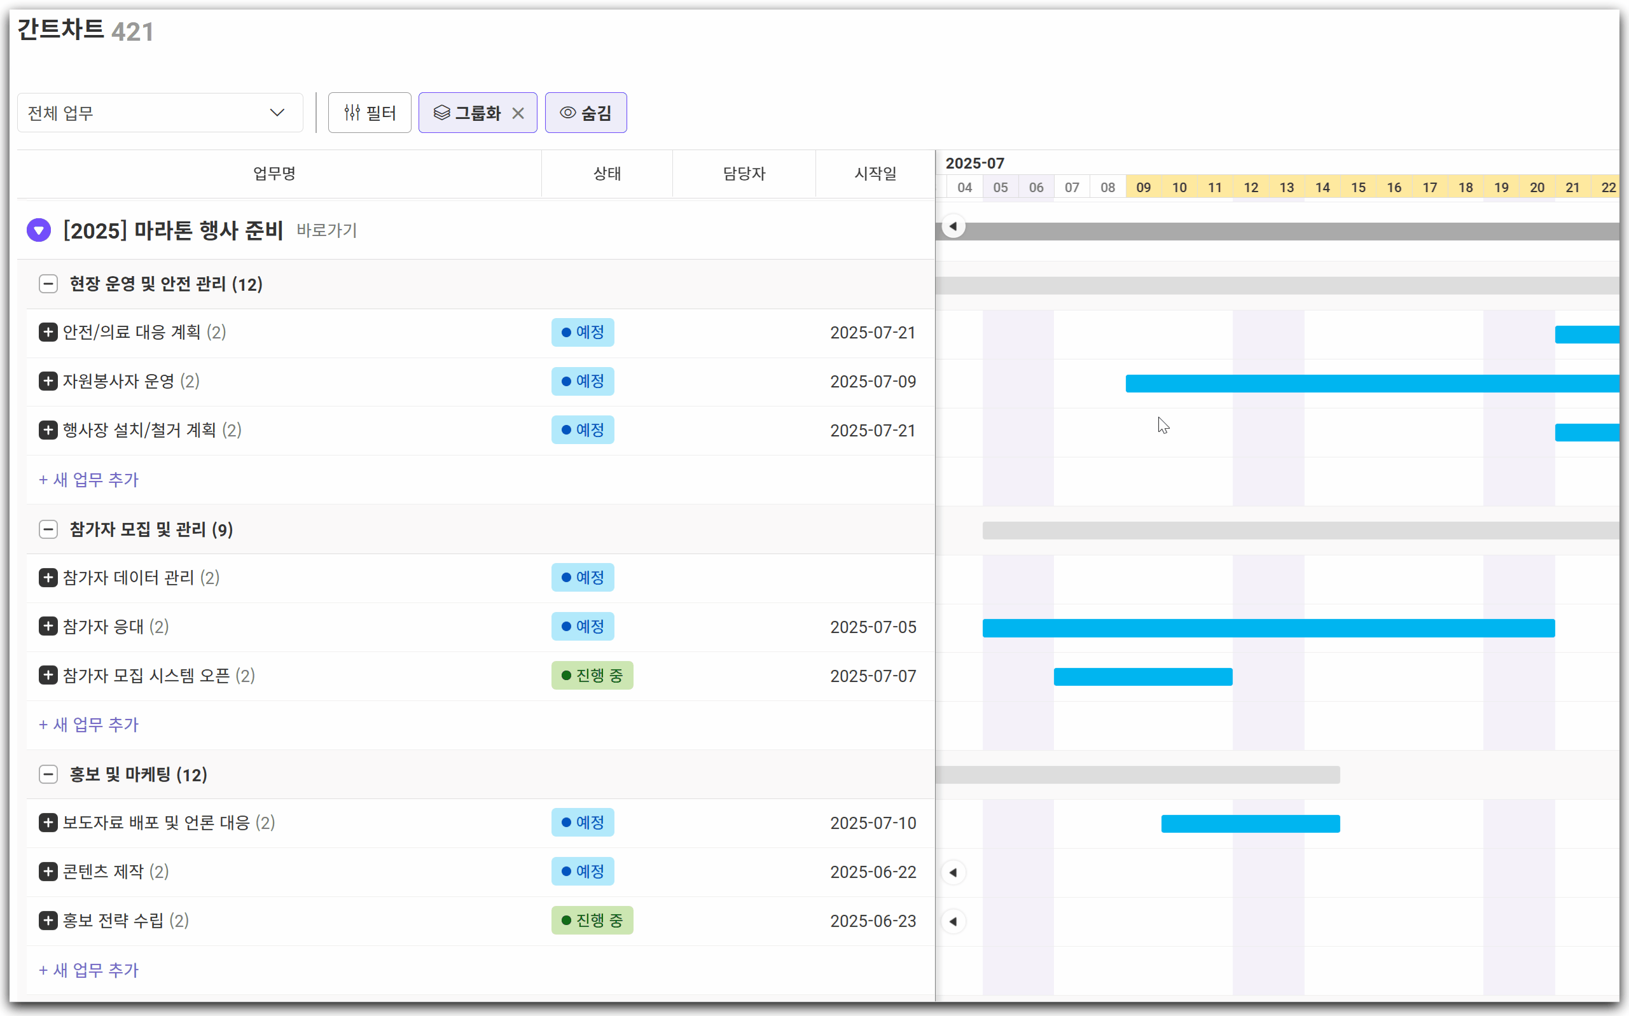
Task: Sort by the 시작일 column header
Action: [x=875, y=174]
